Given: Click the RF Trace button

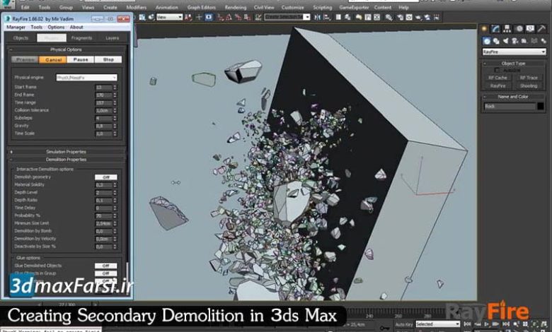Looking at the screenshot, I should point(529,78).
